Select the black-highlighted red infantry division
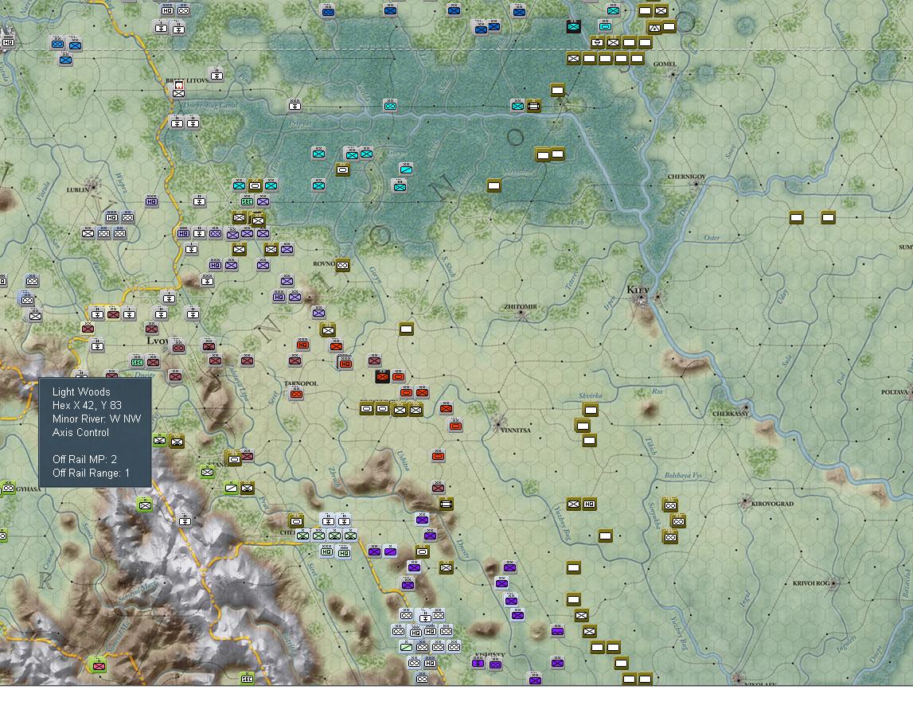 (382, 376)
